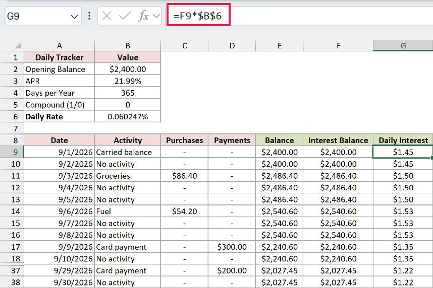Select the APR value 21.99%
This screenshot has height=288, width=433.
pyautogui.click(x=128, y=81)
